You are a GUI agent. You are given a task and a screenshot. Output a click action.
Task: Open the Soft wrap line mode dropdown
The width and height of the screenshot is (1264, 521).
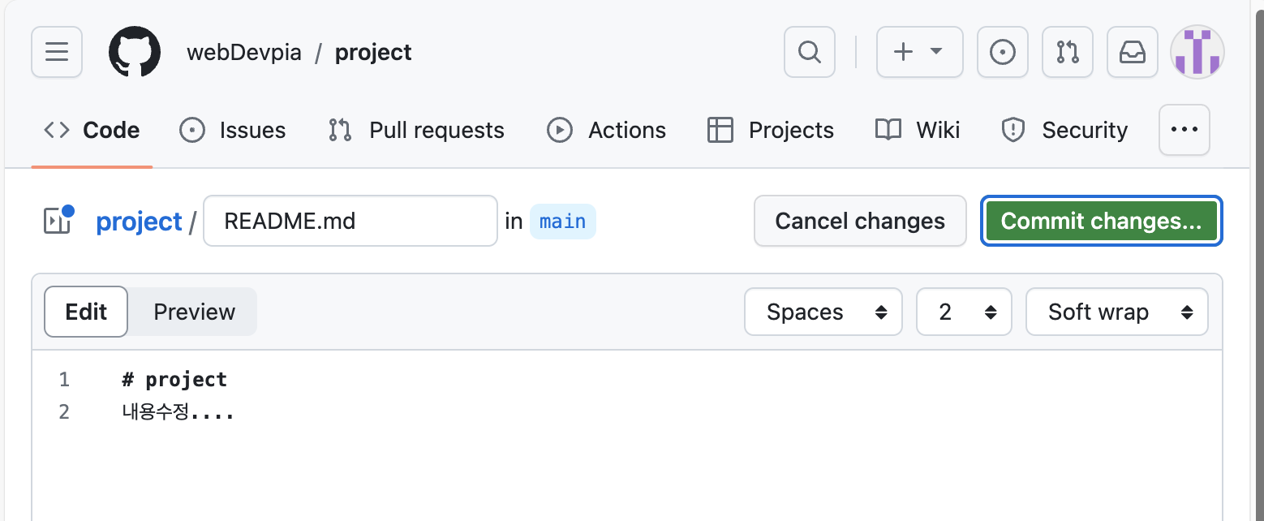pyautogui.click(x=1116, y=312)
